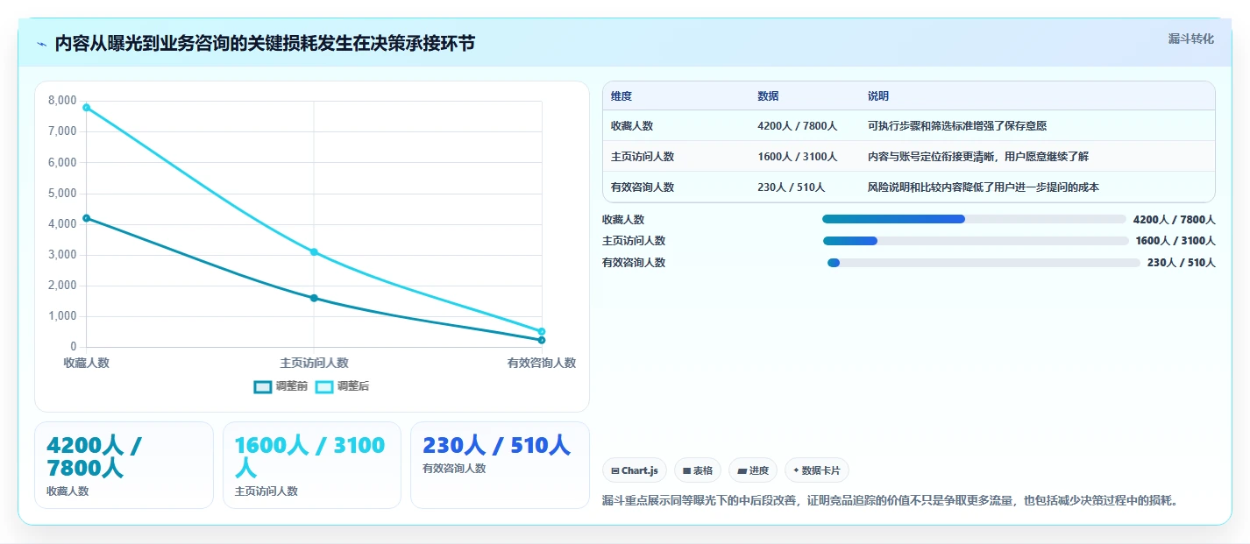The width and height of the screenshot is (1250, 544).
Task: Select the 有效咨询人数 progress bar
Action: 984,263
